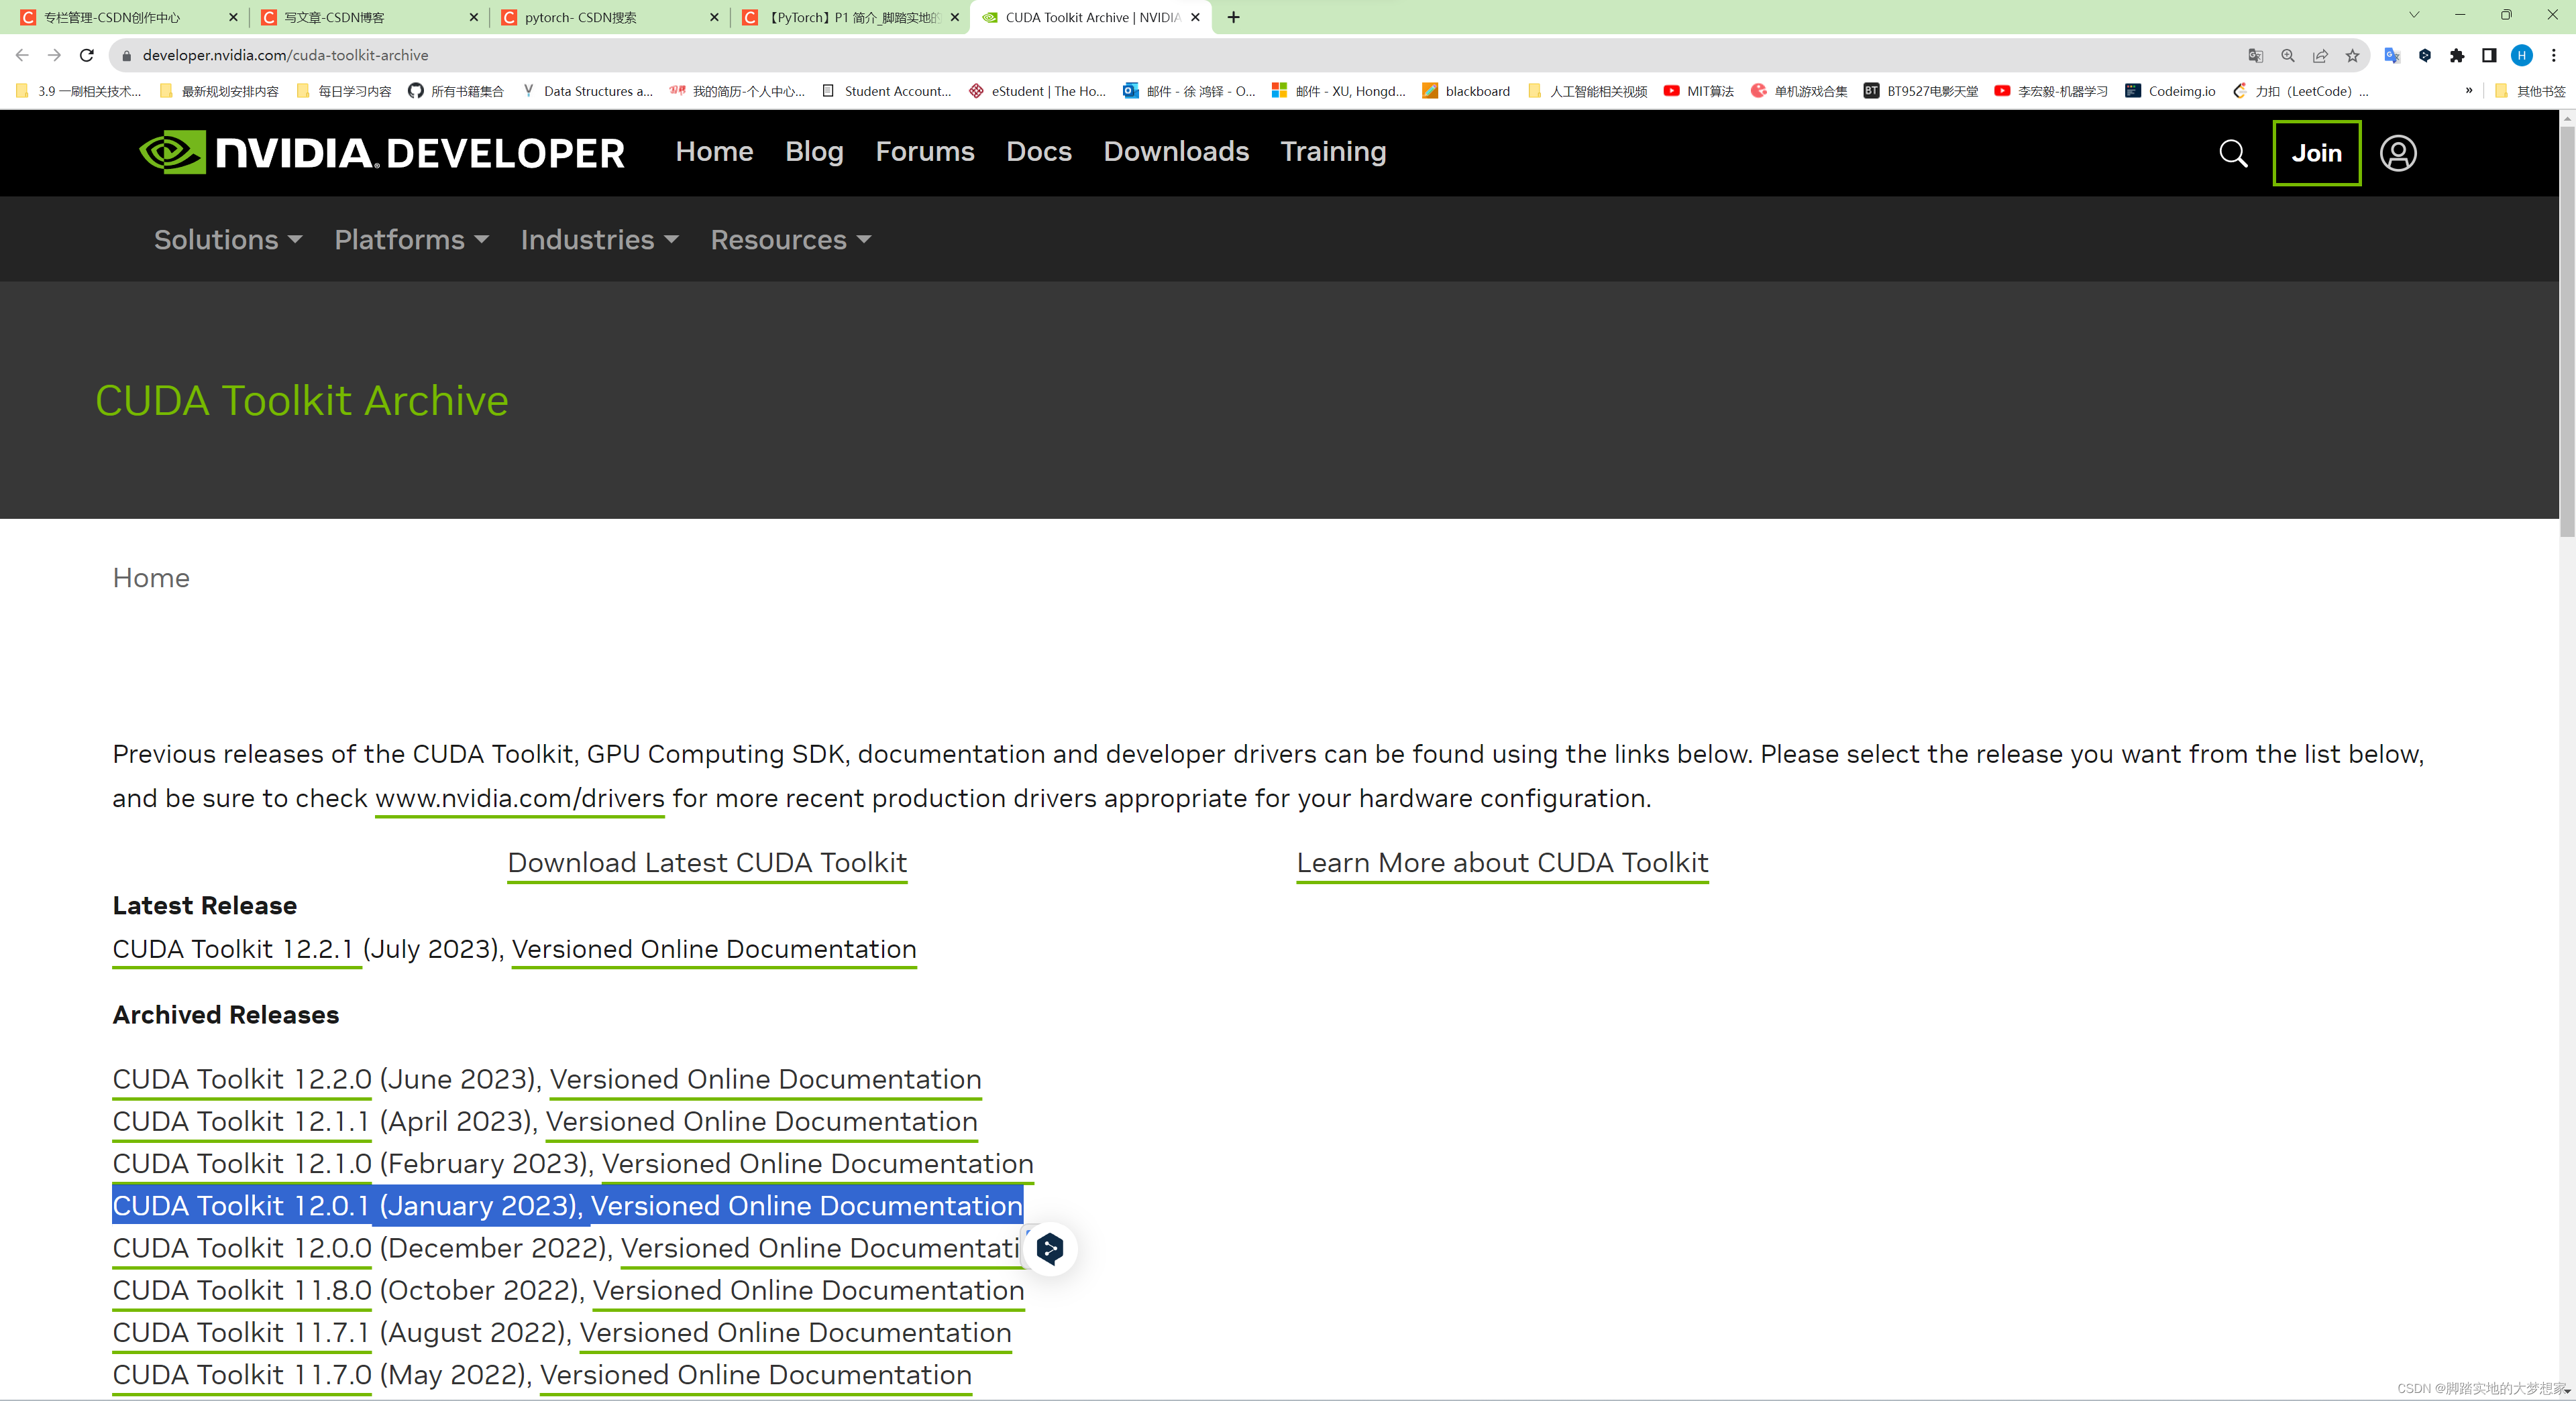2576x1401 pixels.
Task: Open the 每日学习内容 bookmark folder
Action: pyautogui.click(x=344, y=91)
